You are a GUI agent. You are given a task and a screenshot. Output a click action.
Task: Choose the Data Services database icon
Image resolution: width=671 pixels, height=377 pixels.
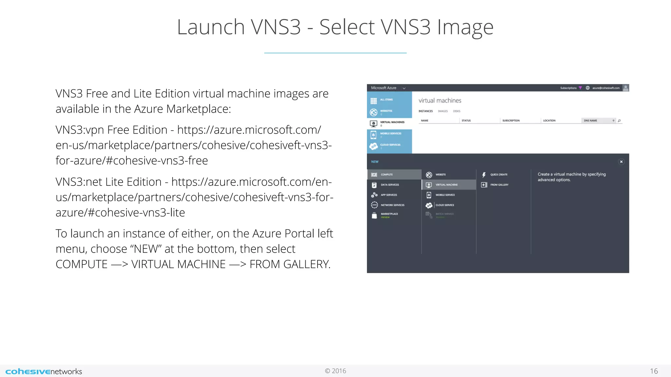pyautogui.click(x=374, y=185)
